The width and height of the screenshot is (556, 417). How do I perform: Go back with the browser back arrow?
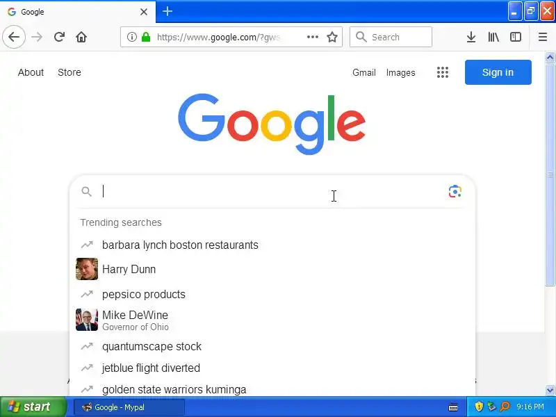click(x=14, y=37)
